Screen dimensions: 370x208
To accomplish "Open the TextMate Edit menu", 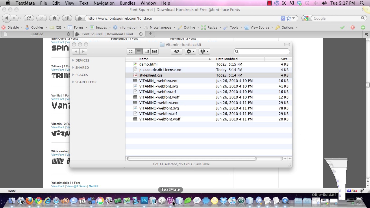I will (56, 3).
